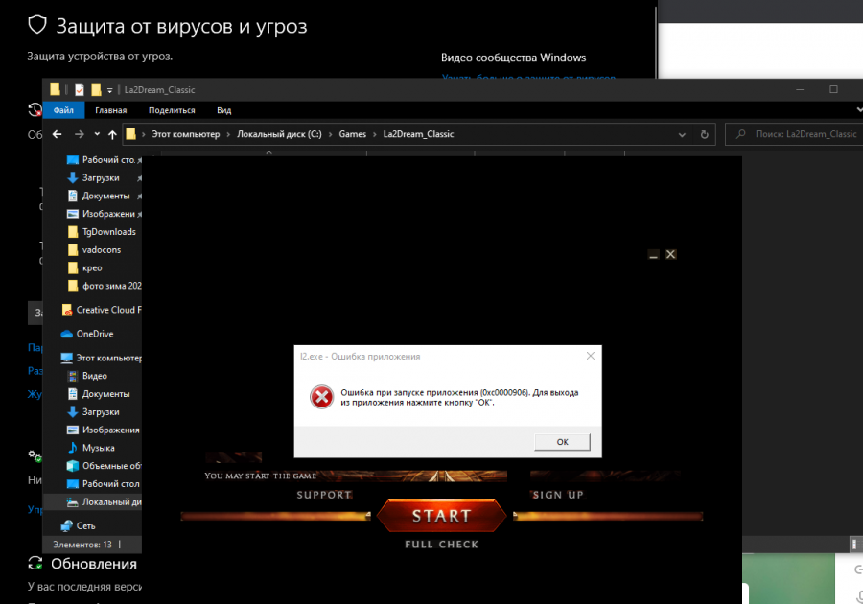
Task: Run FULL CHECK in the launcher
Action: point(441,545)
